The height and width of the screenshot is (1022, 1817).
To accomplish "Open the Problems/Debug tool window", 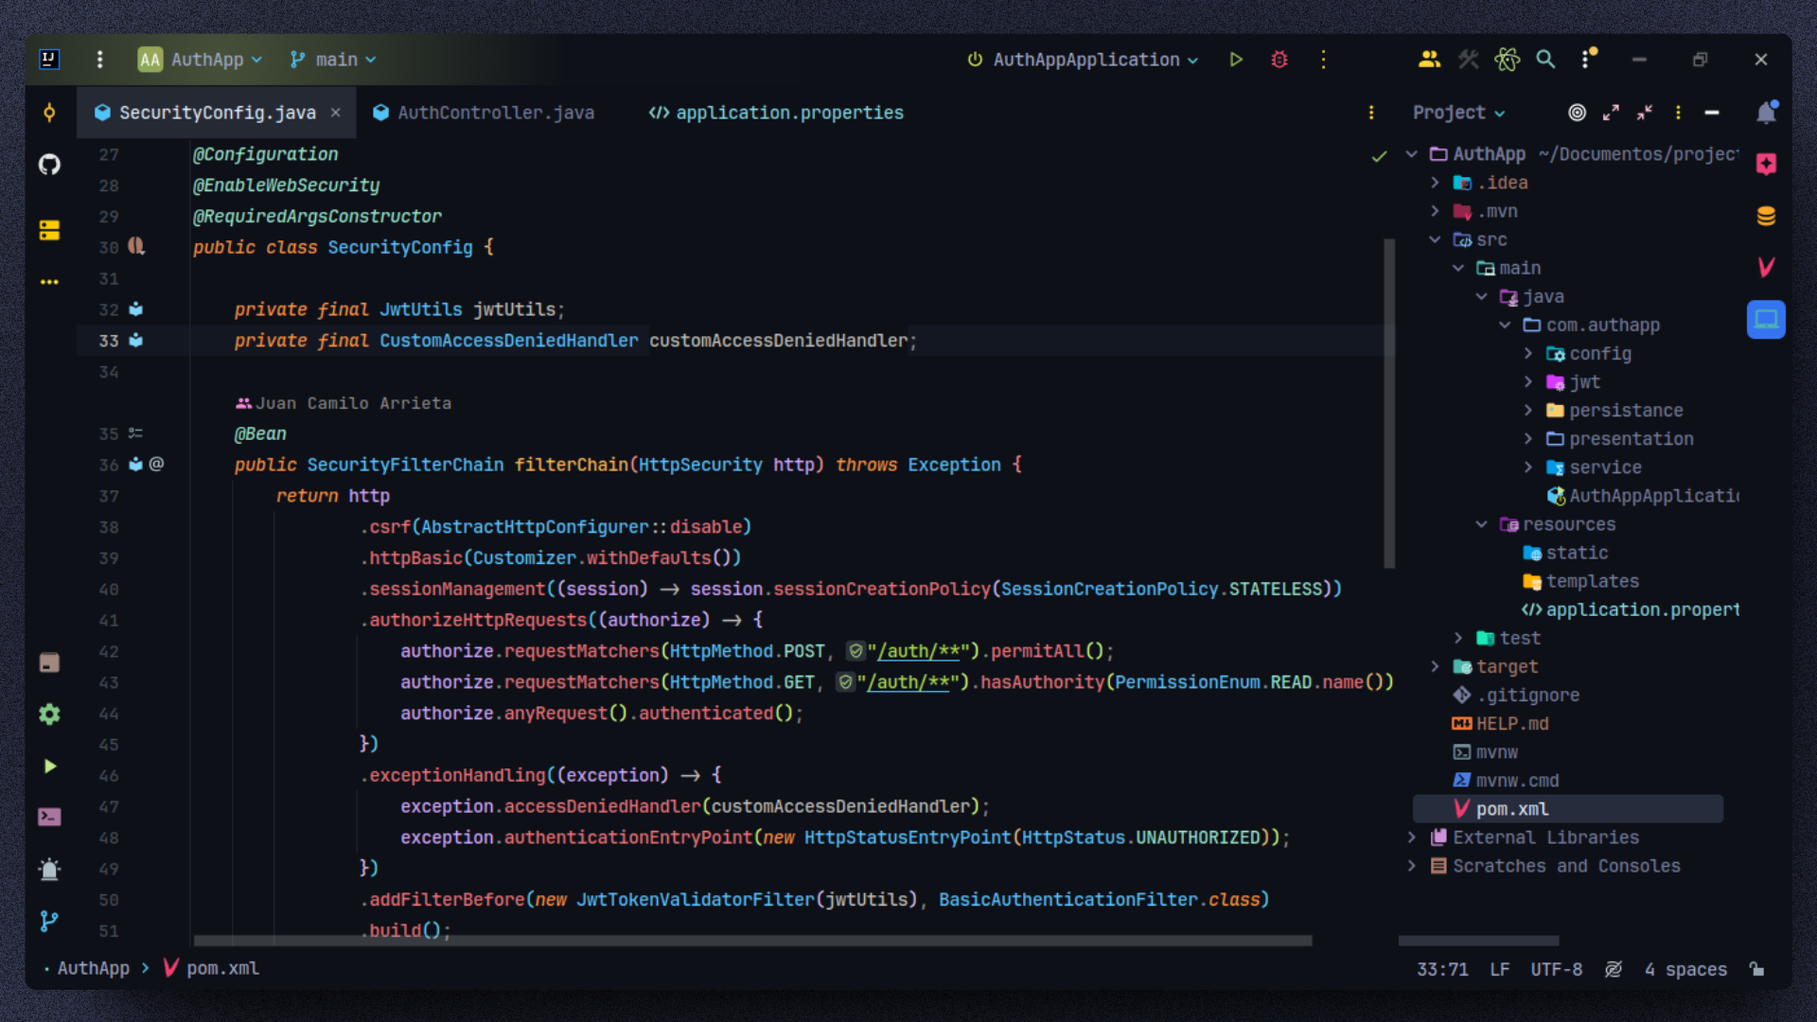I will tap(49, 870).
